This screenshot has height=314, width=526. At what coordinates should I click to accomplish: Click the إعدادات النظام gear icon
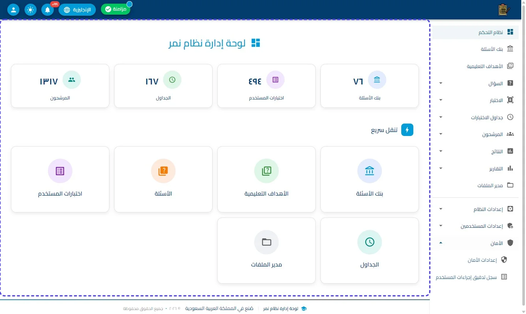(x=510, y=209)
